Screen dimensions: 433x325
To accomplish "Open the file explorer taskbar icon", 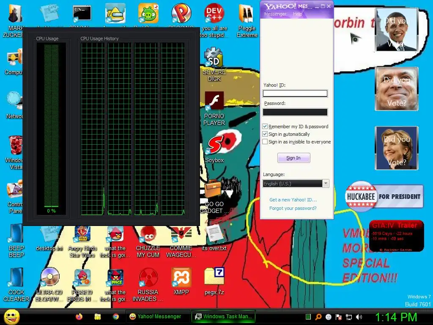I will coord(98,317).
